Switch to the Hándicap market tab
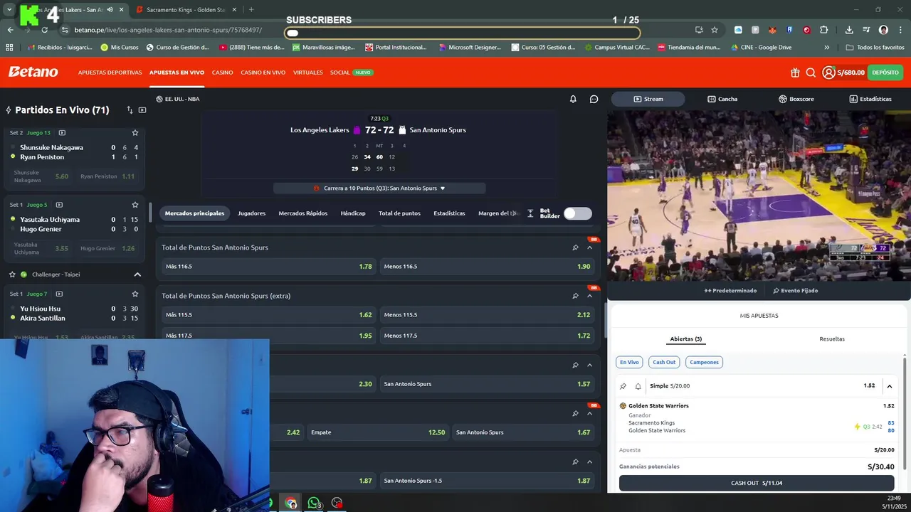Viewport: 911px width, 512px height. coord(353,213)
